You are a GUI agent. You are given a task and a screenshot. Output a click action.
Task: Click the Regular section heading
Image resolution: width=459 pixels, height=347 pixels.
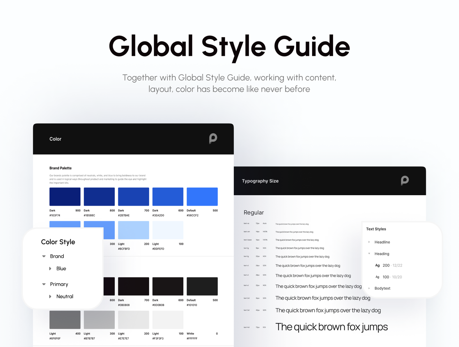coord(254,212)
